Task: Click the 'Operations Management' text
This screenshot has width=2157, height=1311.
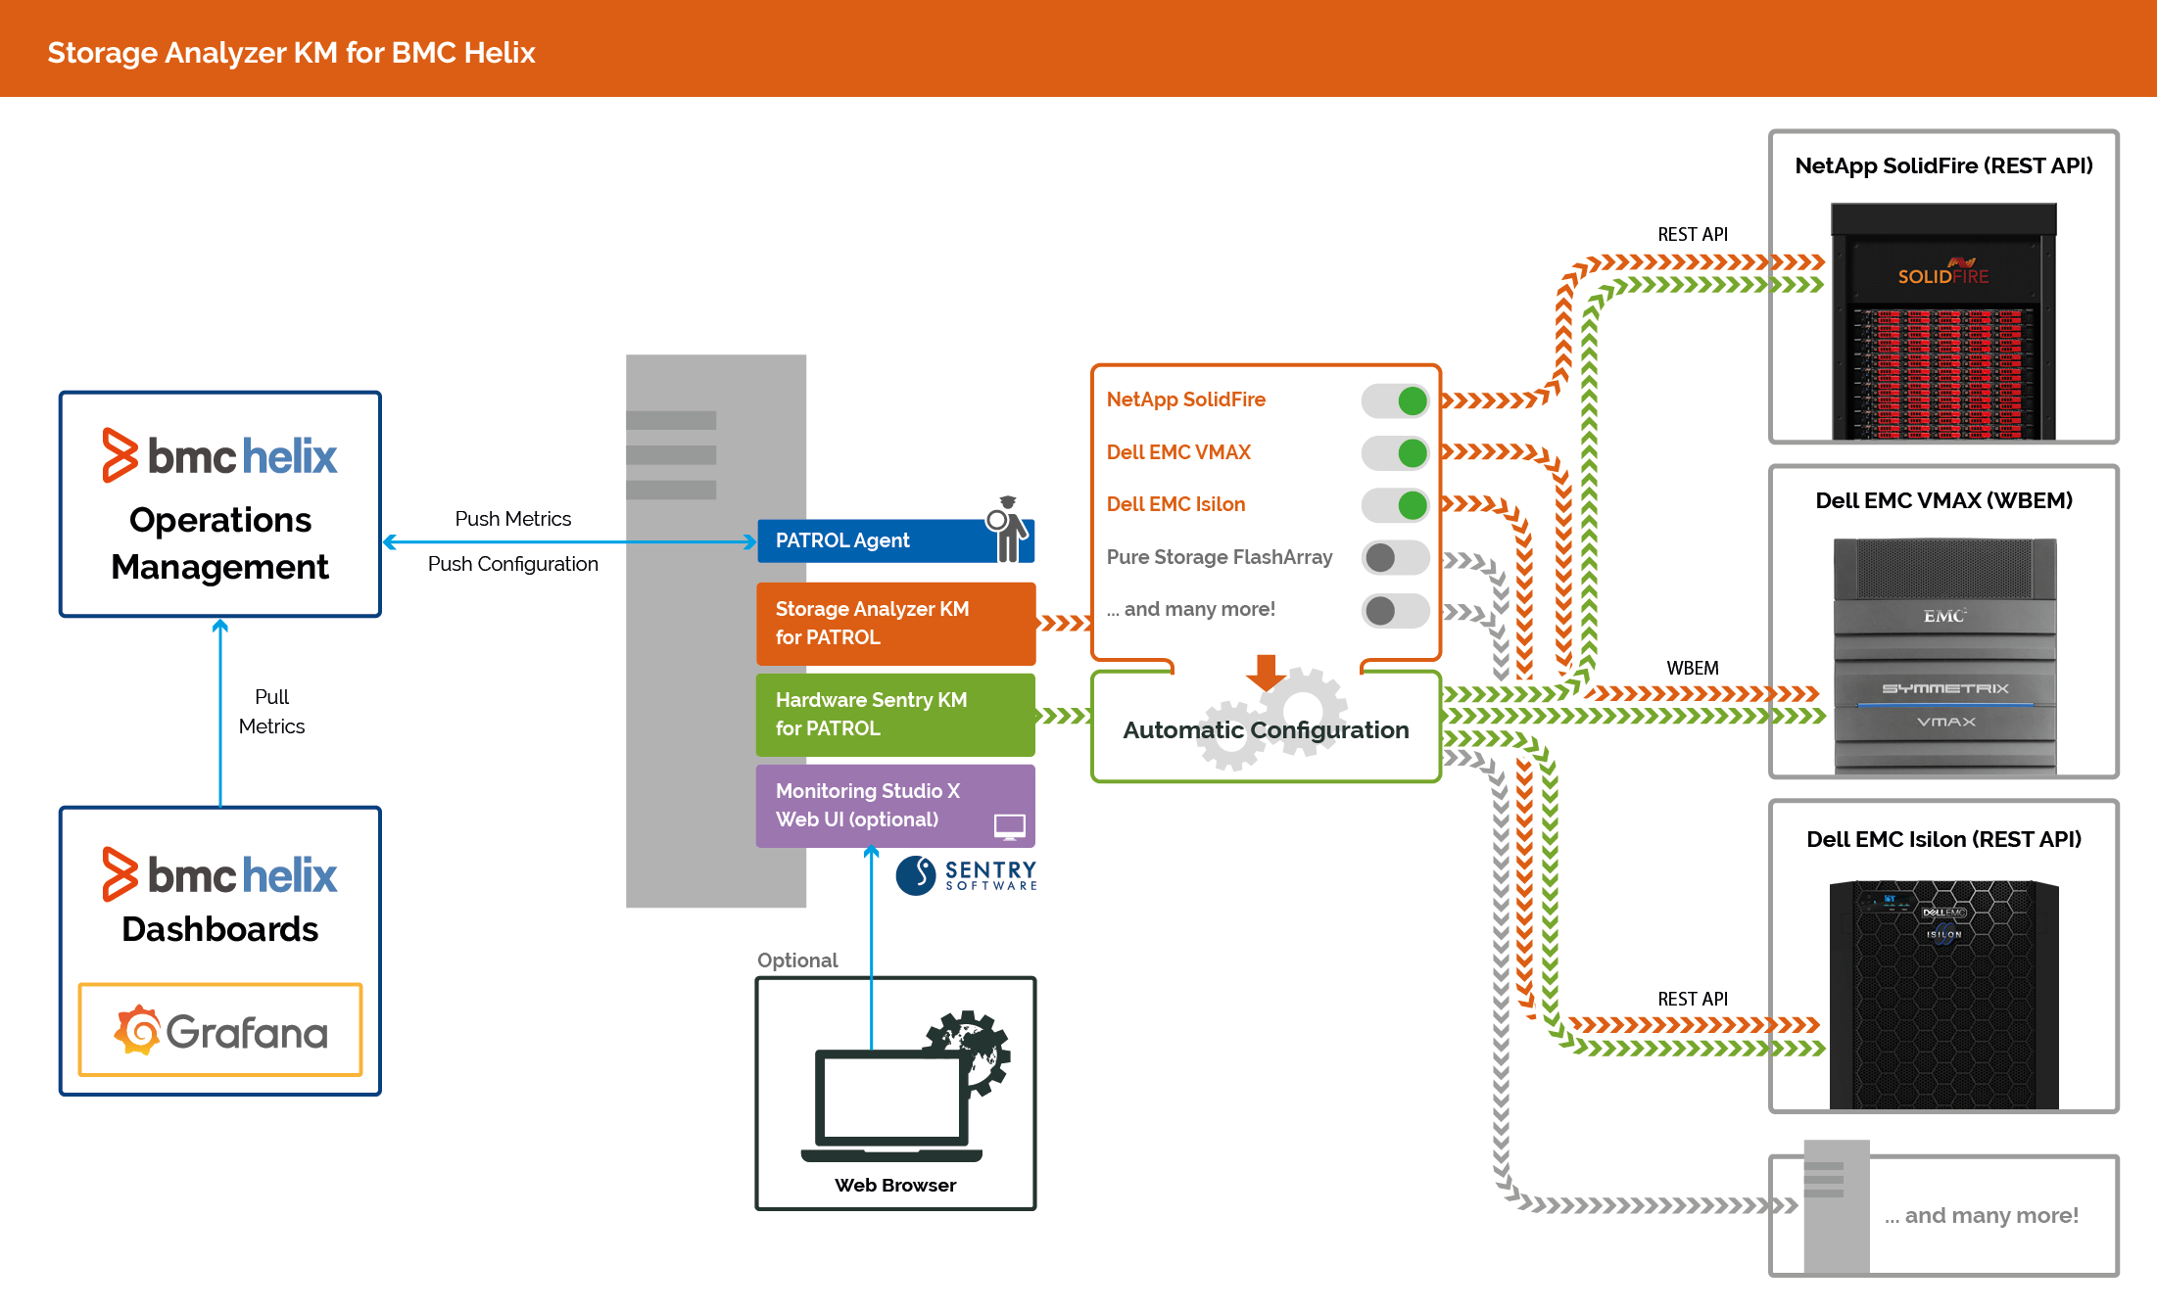Action: pos(220,543)
